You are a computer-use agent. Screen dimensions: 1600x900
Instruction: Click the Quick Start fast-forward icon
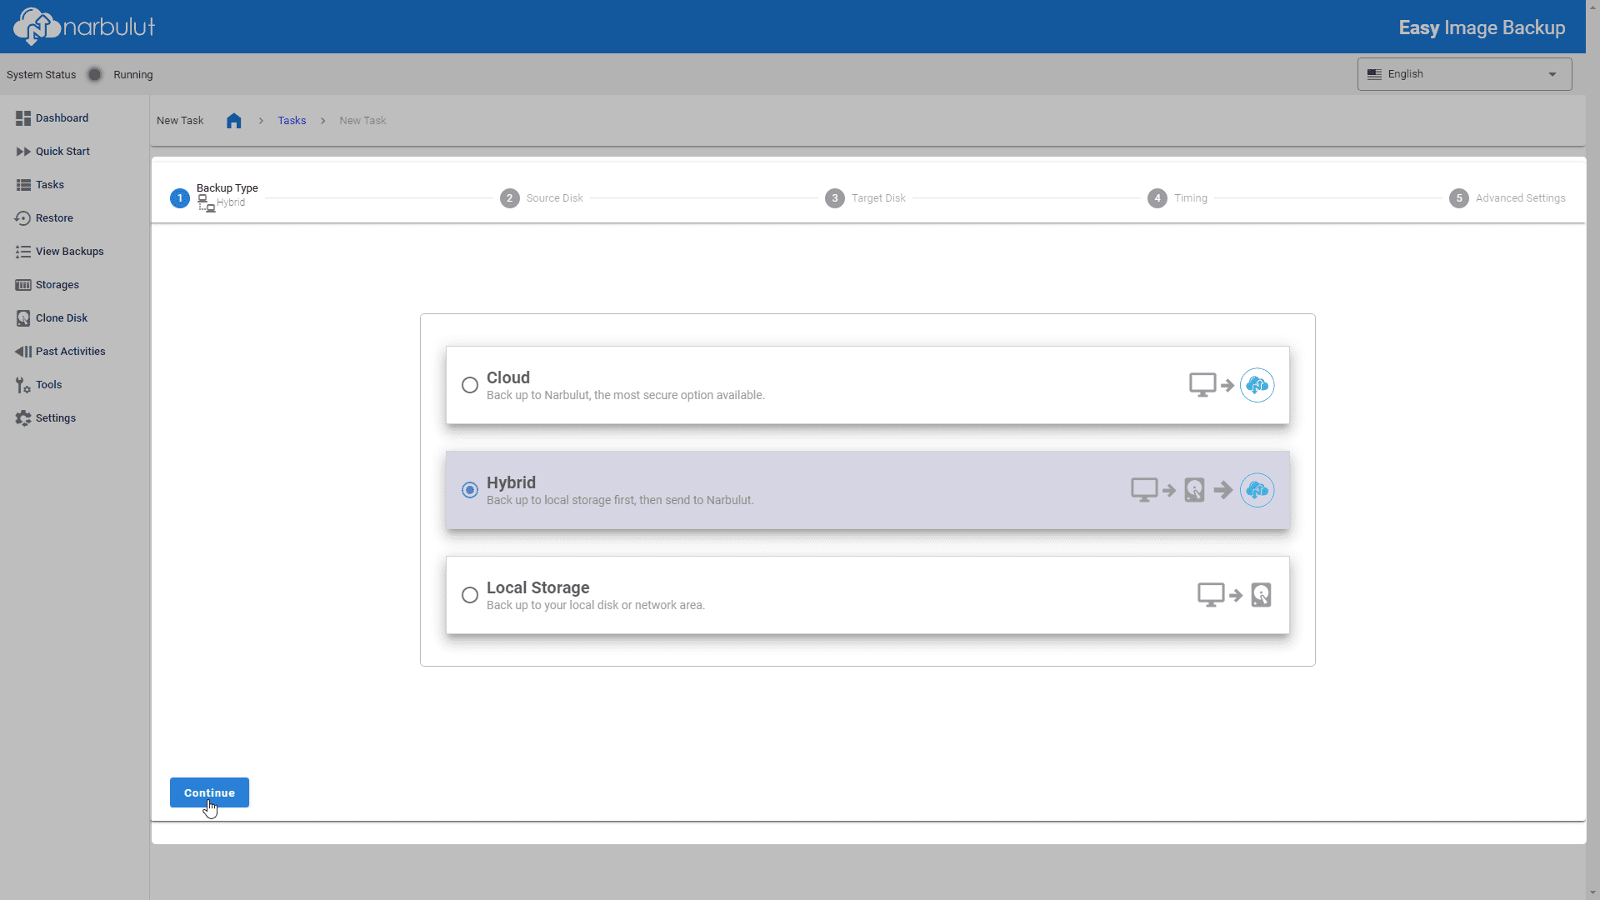pyautogui.click(x=23, y=152)
